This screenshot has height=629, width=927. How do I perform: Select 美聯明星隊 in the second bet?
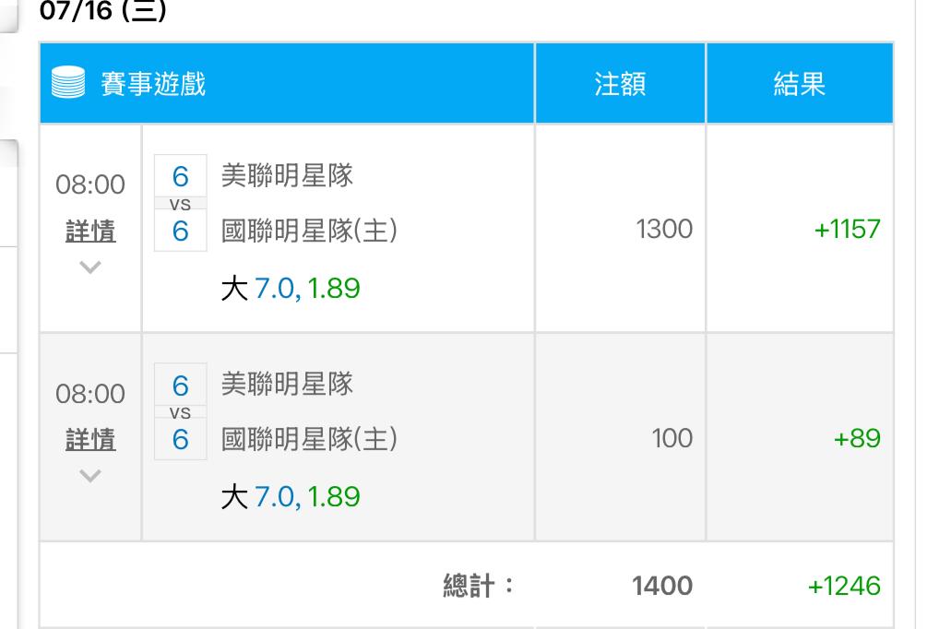pyautogui.click(x=287, y=385)
